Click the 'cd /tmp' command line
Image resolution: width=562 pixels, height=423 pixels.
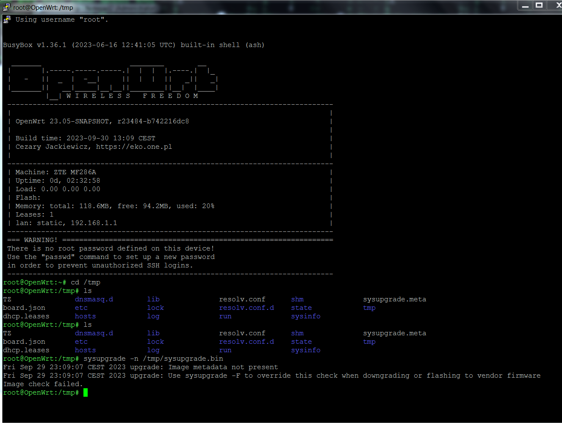[x=51, y=282]
